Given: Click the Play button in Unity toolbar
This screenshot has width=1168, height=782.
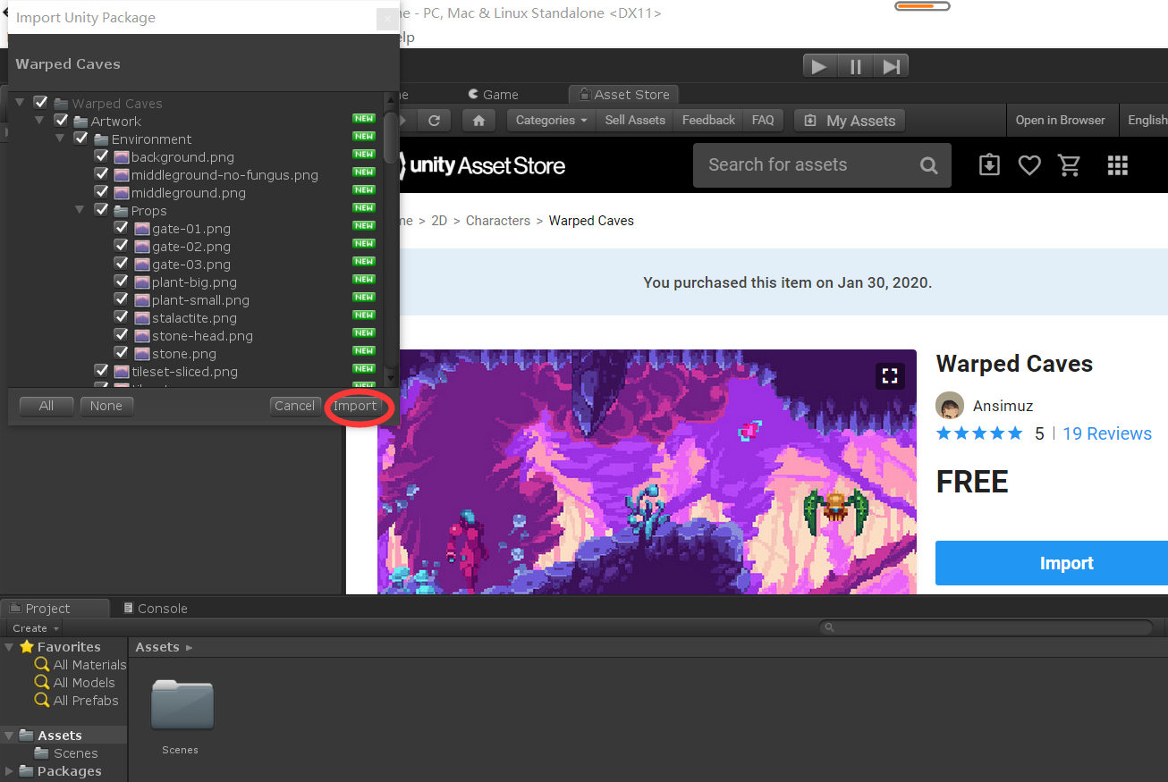Looking at the screenshot, I should [819, 66].
